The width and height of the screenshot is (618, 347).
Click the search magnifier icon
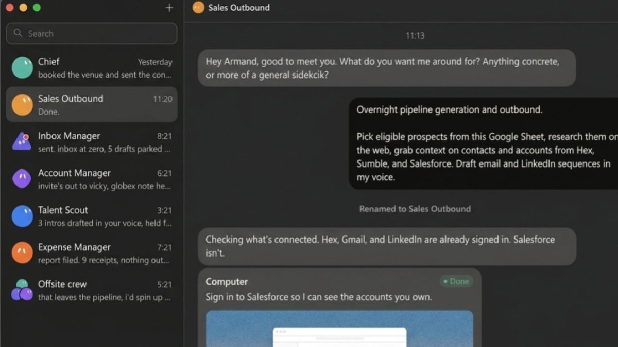[x=18, y=33]
